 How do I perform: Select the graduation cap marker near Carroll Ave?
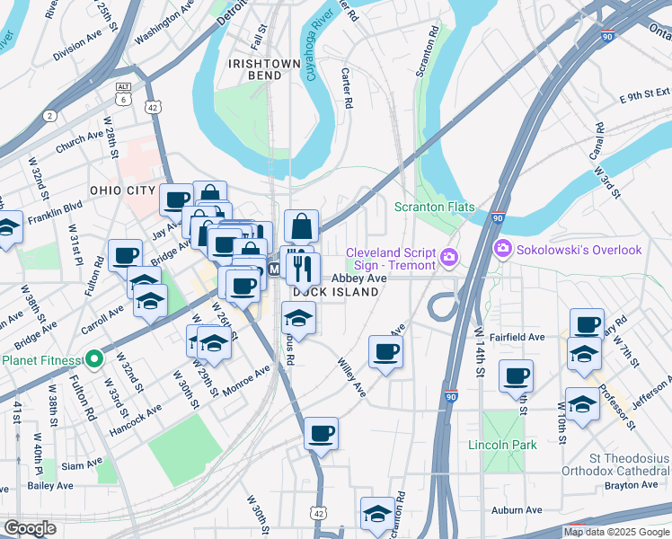click(x=150, y=304)
